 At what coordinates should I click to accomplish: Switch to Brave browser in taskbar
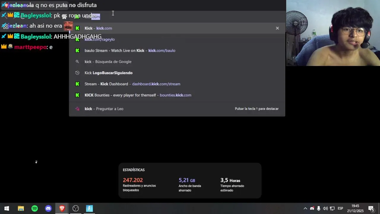pos(62,208)
